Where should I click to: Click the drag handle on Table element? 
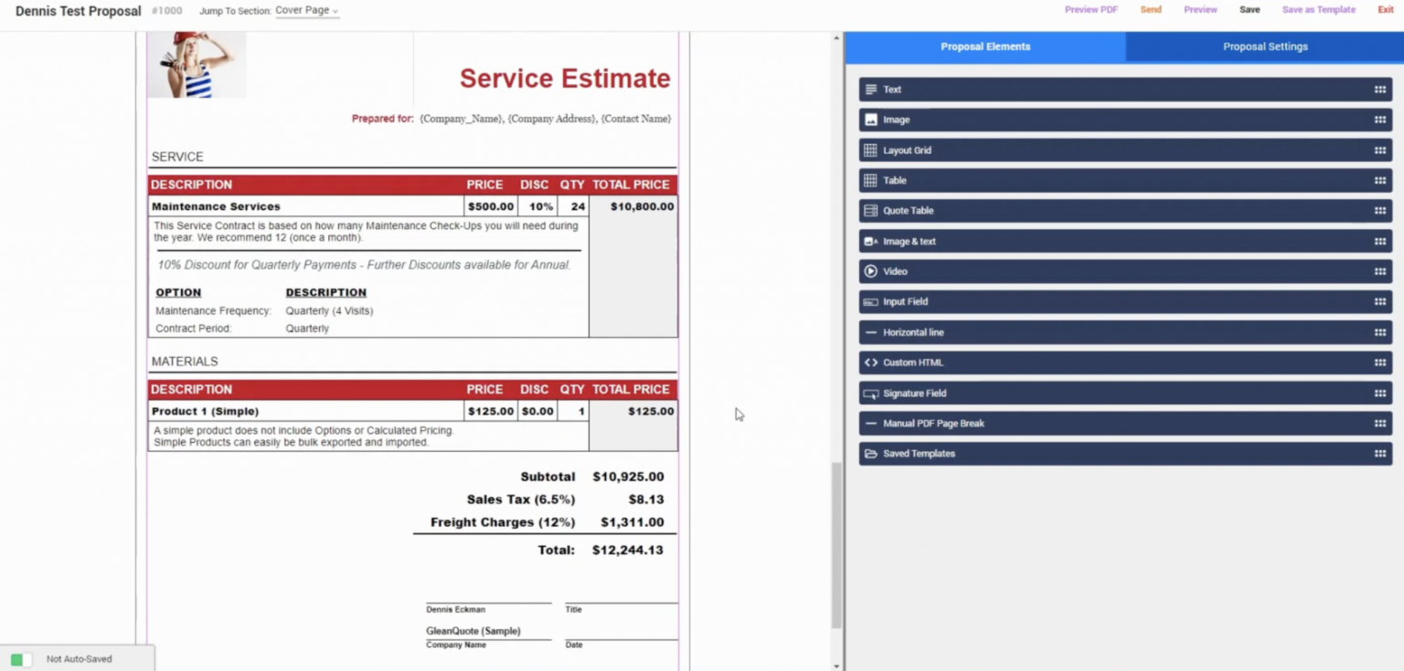coord(1380,181)
